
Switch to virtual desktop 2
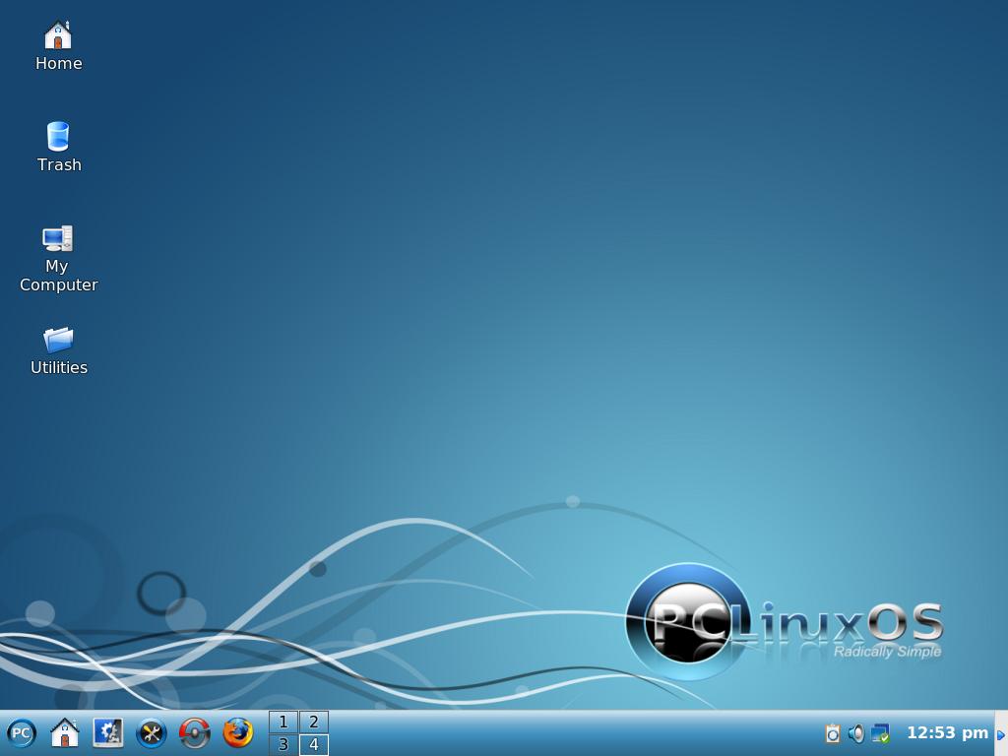click(314, 722)
